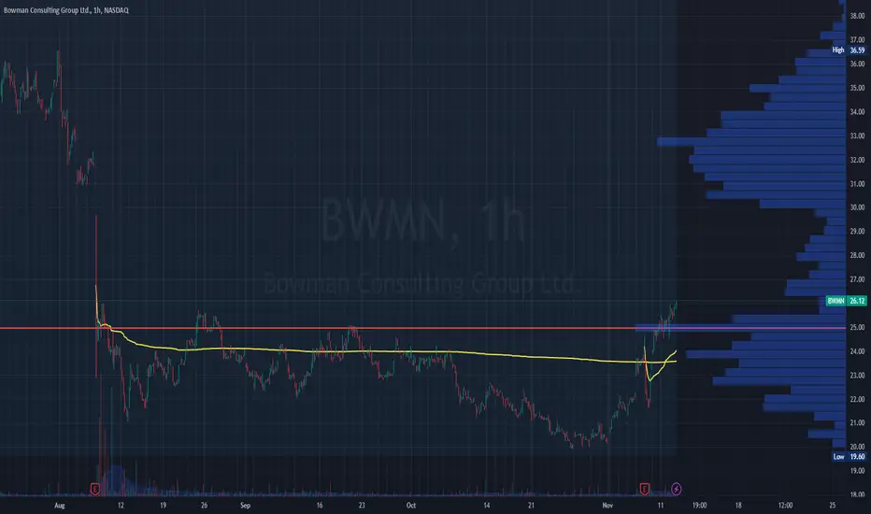871x514 pixels.
Task: Click the 32.00 price axis label
Action: pos(857,160)
